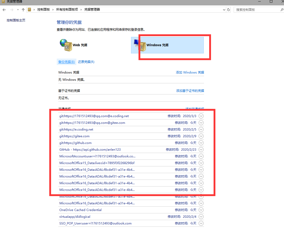The image size is (284, 242).
Task: Click the search magnifier icon
Action: pyautogui.click(x=282, y=10)
